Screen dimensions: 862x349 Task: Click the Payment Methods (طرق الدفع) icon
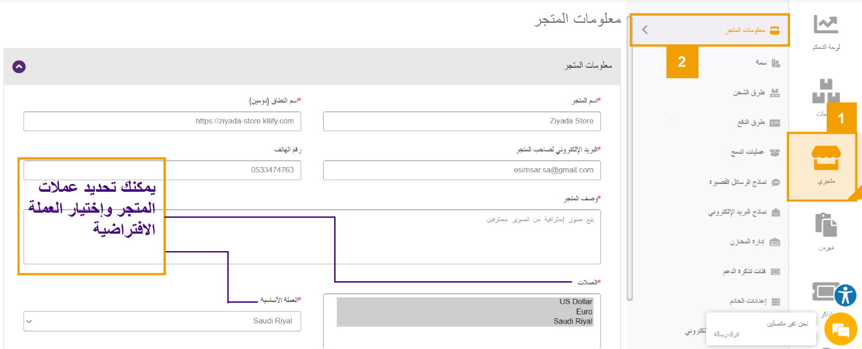point(775,123)
